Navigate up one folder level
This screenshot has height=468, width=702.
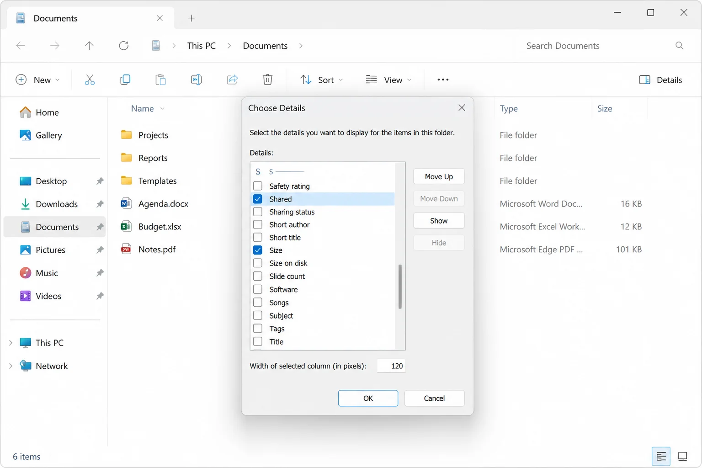(x=89, y=46)
